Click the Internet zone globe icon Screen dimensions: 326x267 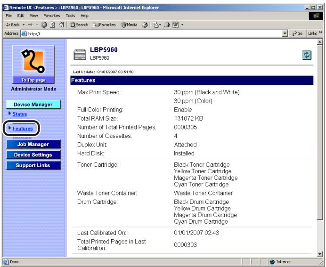[x=272, y=262]
